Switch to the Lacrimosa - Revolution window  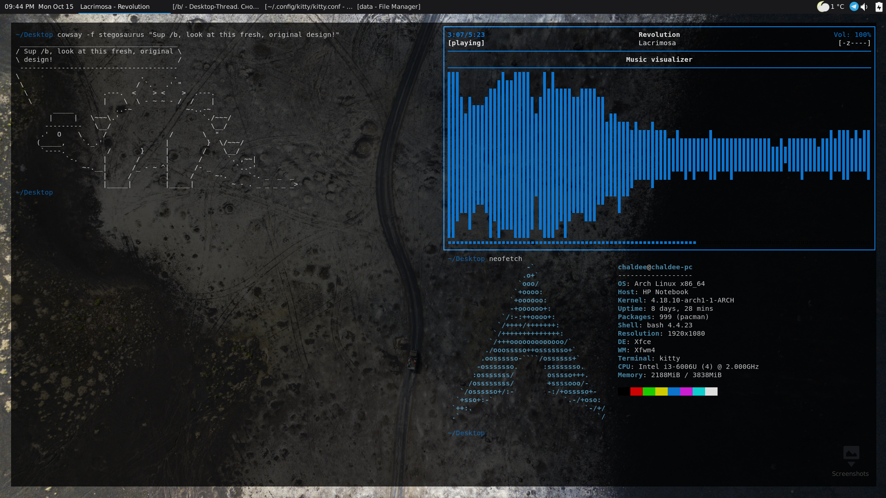124,6
